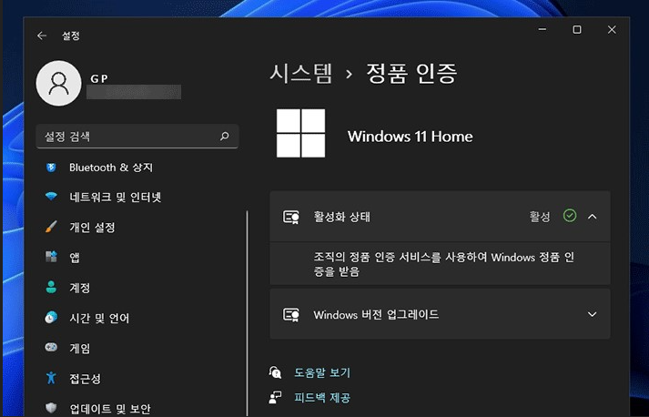Click the user profile avatar

[x=59, y=83]
